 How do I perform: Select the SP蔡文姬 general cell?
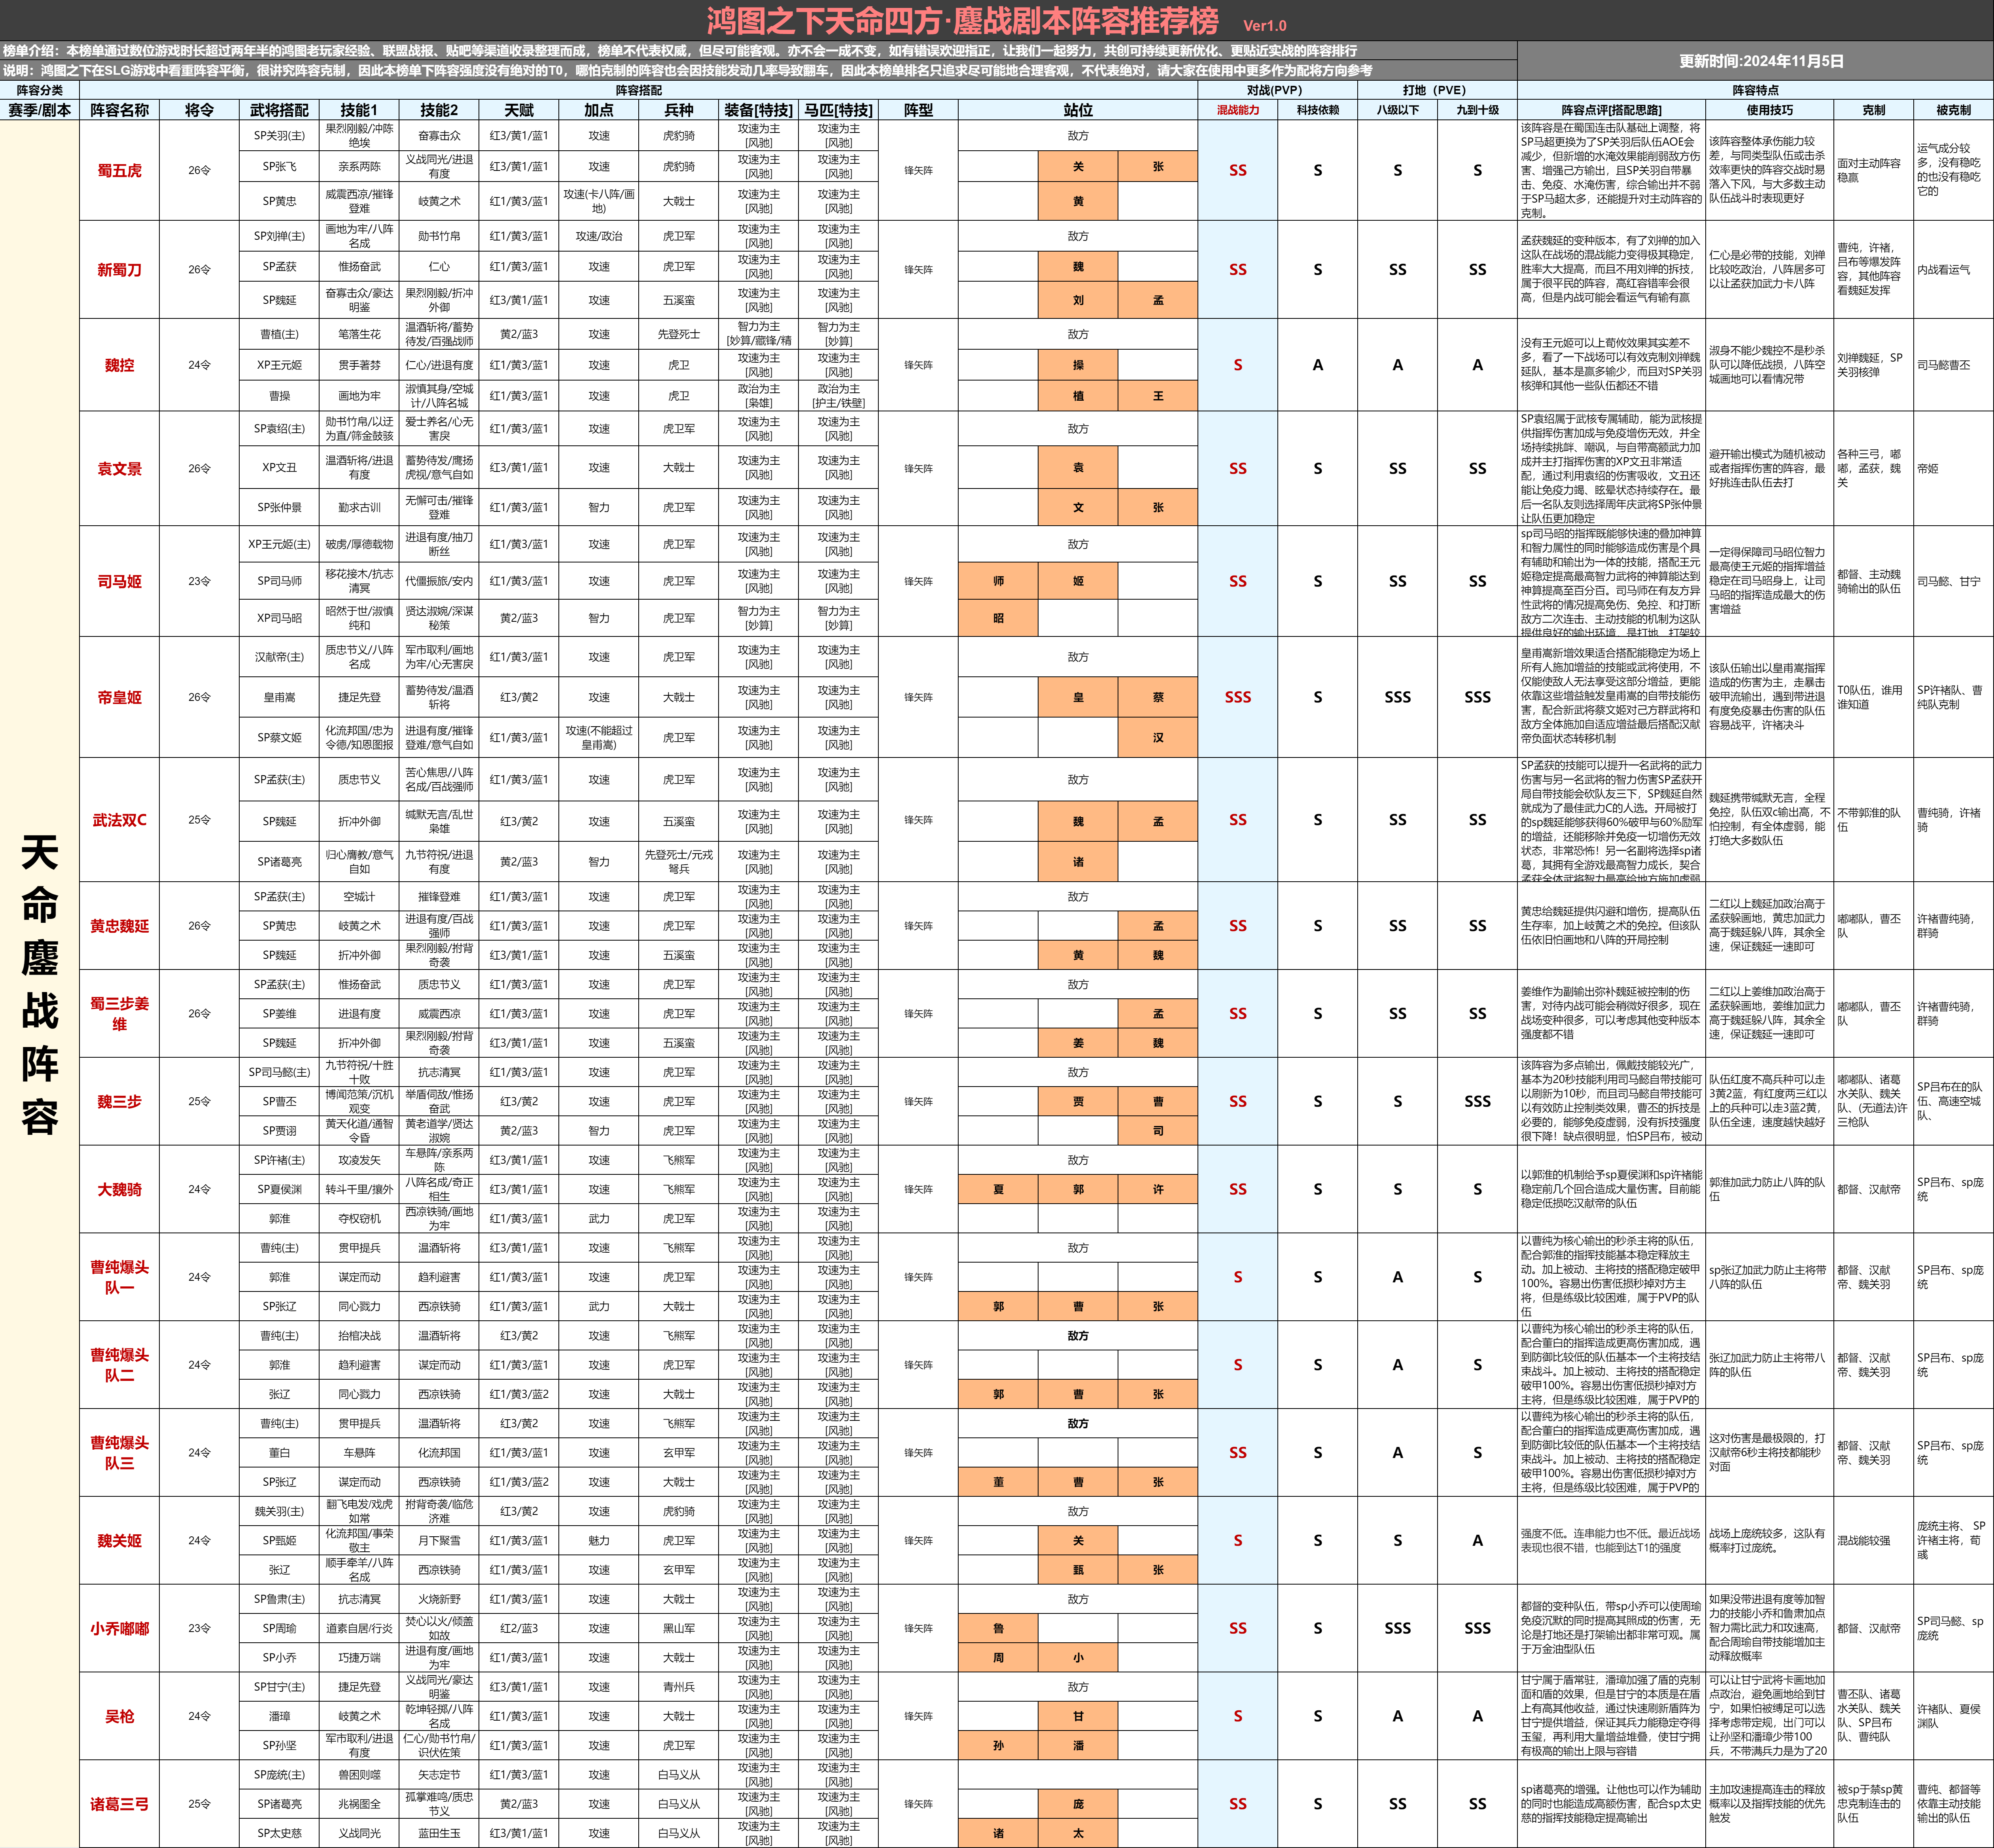tap(279, 737)
